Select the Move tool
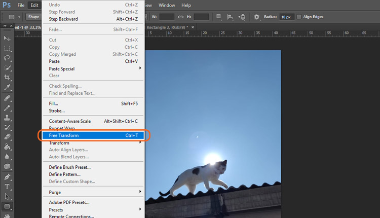 coord(7,39)
